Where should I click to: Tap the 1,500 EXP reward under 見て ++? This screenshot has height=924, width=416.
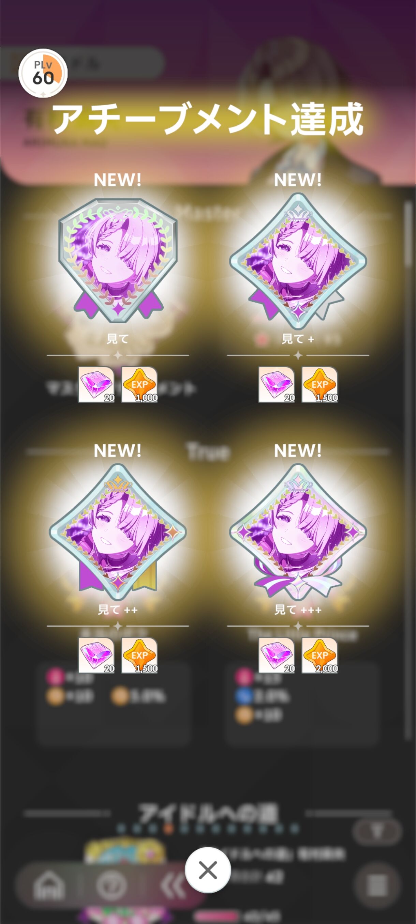point(139,655)
